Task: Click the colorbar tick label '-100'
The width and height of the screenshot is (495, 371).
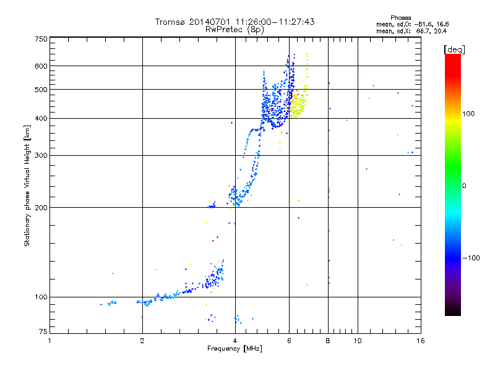Action: coord(471,258)
